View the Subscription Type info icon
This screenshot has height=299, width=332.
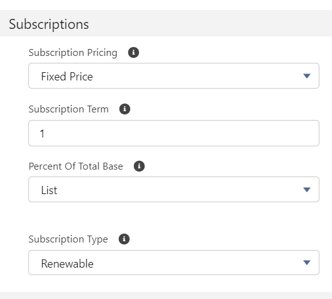click(x=124, y=239)
